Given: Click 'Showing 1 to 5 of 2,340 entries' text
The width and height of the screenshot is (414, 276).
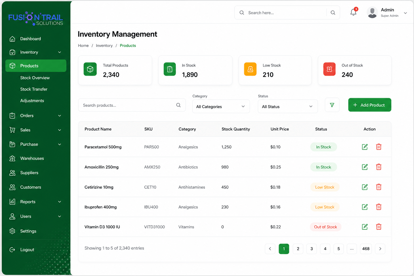Looking at the screenshot, I should coord(114,248).
